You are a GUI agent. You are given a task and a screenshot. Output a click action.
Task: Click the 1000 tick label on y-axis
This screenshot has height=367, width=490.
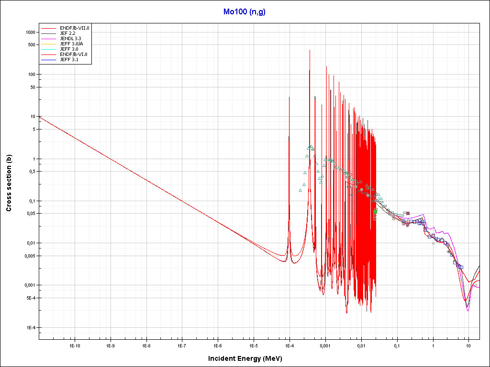pyautogui.click(x=31, y=32)
